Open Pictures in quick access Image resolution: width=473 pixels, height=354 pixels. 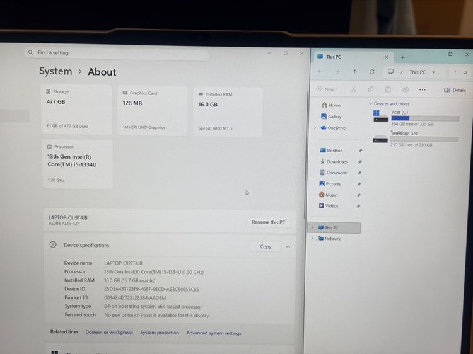330,183
